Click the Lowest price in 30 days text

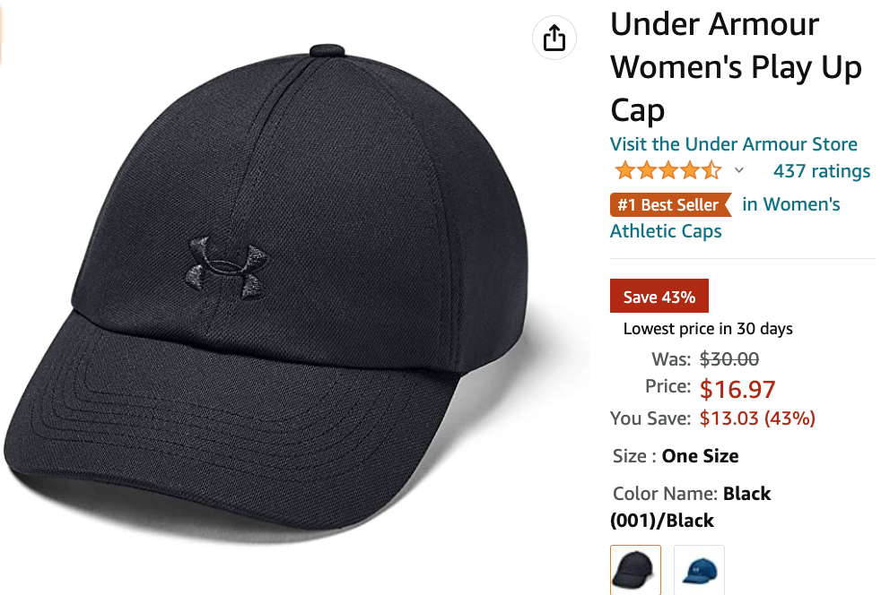tap(708, 329)
